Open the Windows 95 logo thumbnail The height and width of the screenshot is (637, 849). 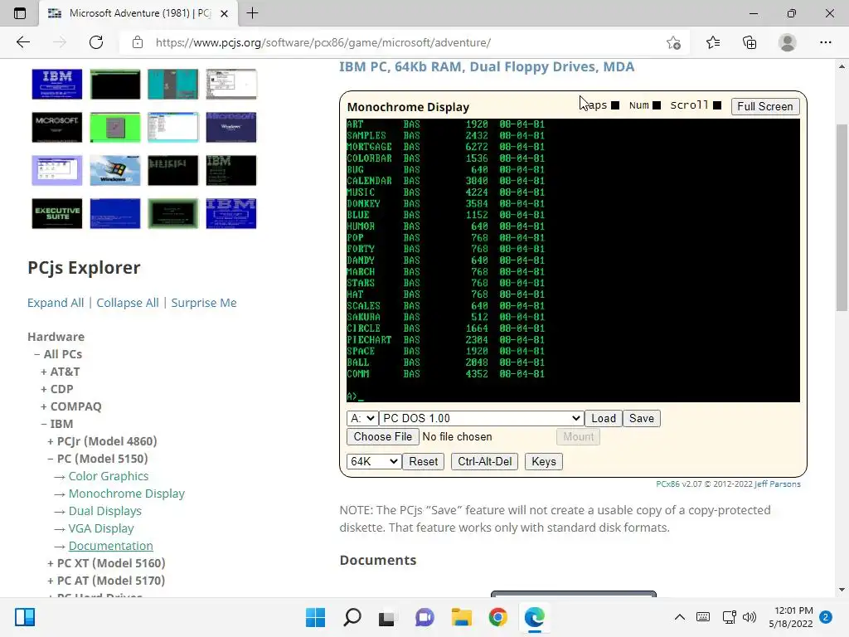point(114,170)
